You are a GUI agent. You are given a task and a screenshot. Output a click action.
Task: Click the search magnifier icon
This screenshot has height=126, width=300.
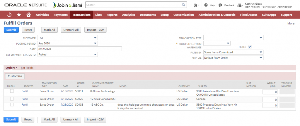point(183,5)
